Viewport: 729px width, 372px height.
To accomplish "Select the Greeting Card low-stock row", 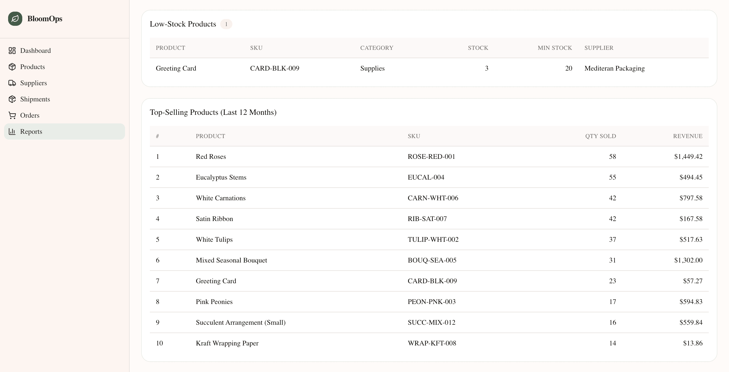I will pyautogui.click(x=176, y=68).
